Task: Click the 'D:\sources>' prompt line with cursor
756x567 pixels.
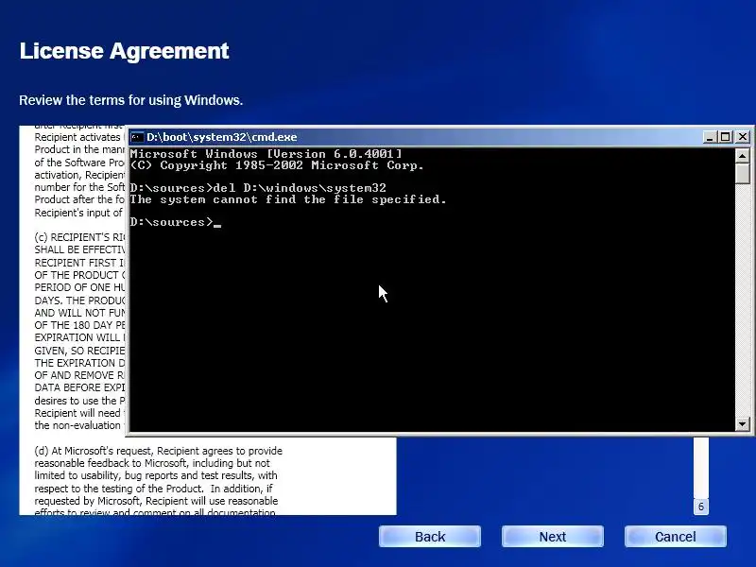Action: pos(176,222)
